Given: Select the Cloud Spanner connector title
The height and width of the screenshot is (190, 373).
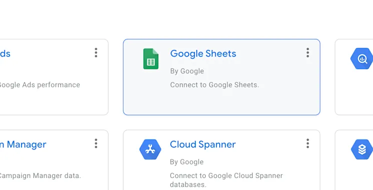Looking at the screenshot, I should tap(203, 144).
